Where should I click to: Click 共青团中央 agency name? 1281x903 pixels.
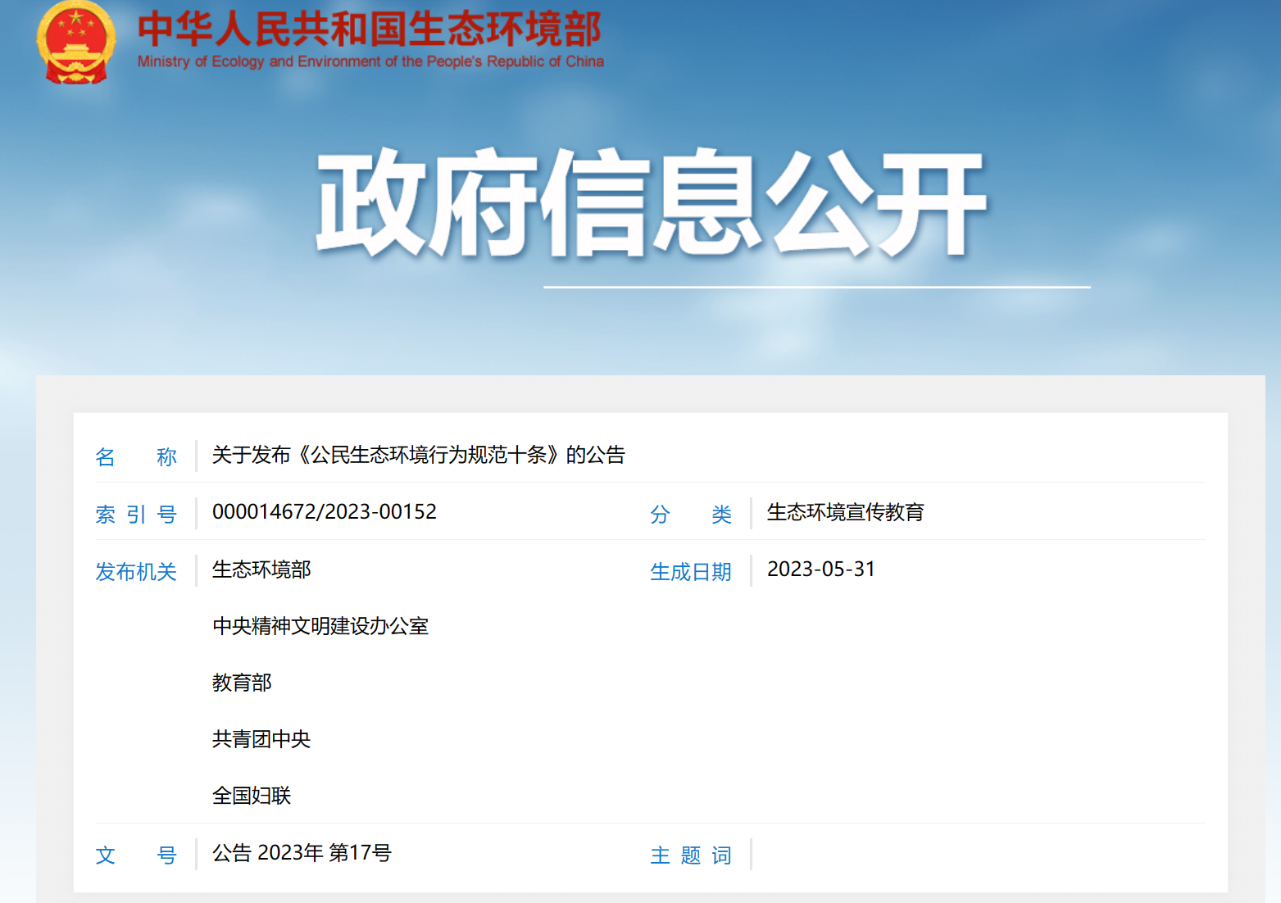261,739
